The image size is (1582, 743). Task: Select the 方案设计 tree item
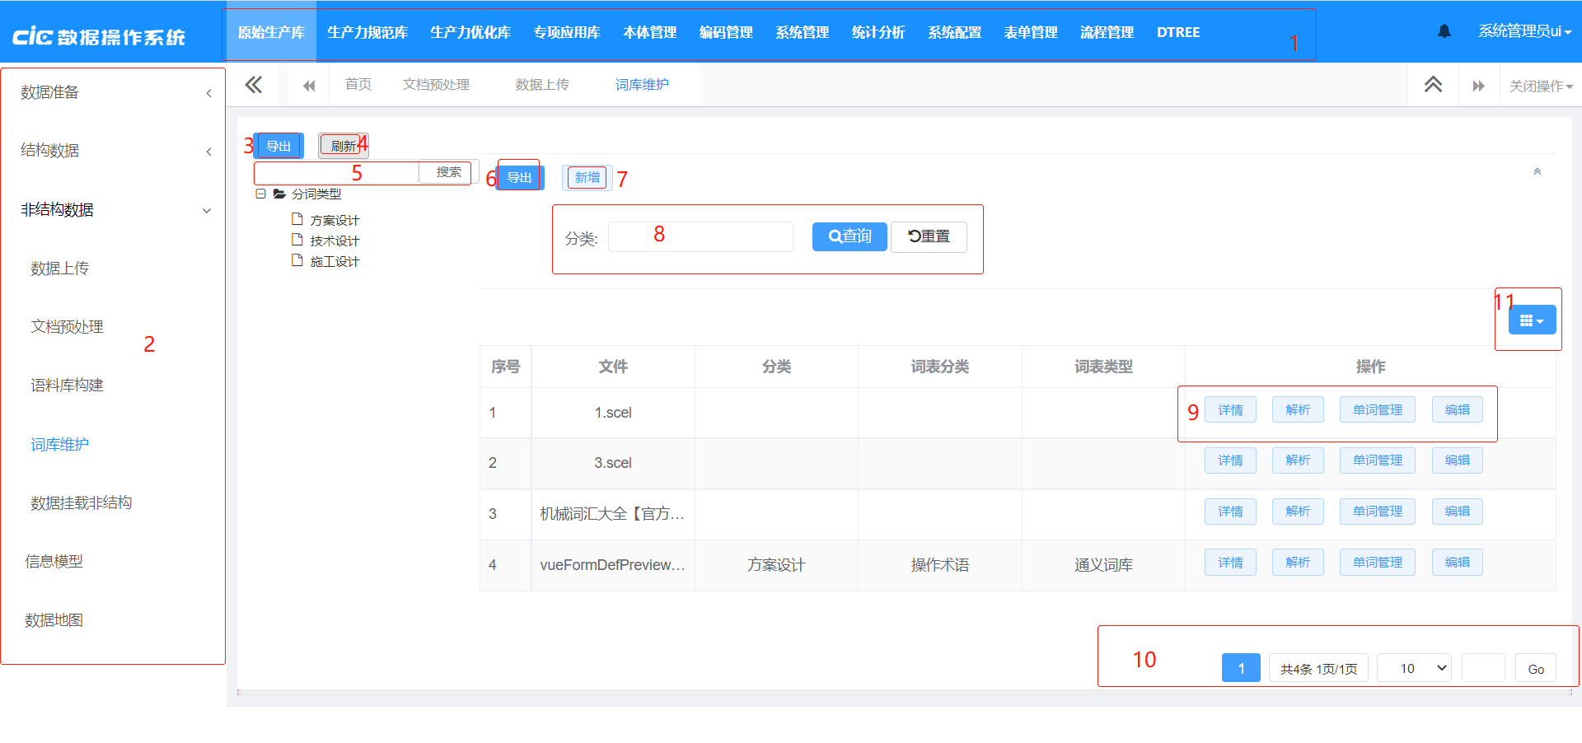click(335, 219)
